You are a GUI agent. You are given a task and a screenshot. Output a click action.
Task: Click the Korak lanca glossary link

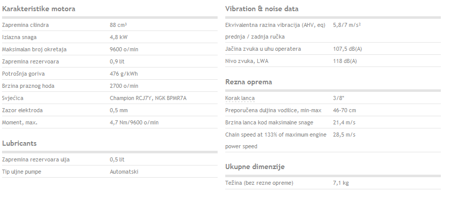tap(240, 98)
